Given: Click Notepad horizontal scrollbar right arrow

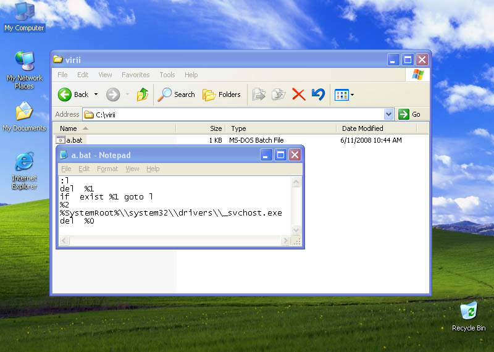Looking at the screenshot, I should [x=285, y=241].
